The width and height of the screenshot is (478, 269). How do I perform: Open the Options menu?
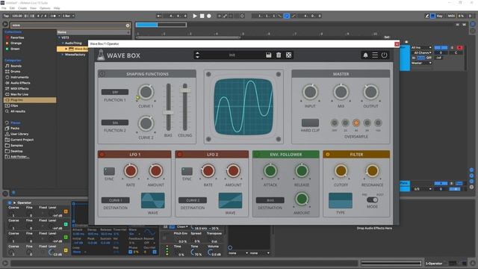click(45, 8)
